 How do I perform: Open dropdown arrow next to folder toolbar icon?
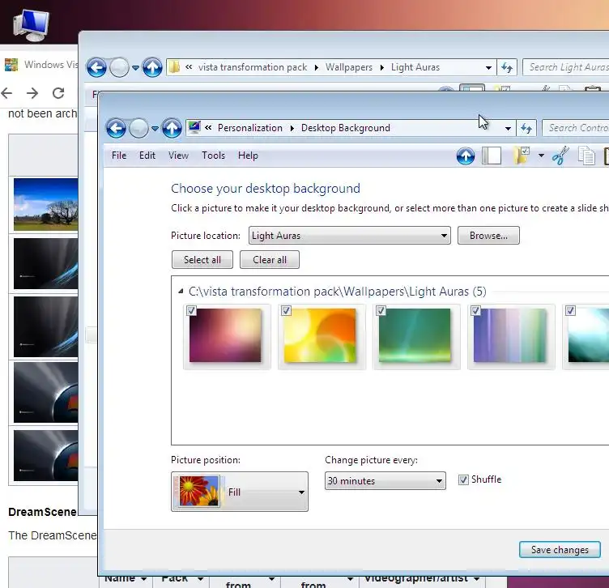[x=541, y=156]
